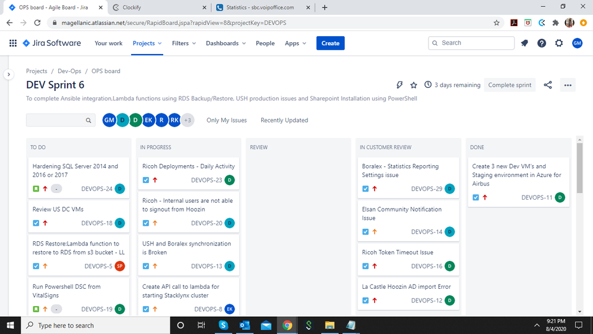
Task: Click the task type checkbox on DEVOPS-5
Action: pyautogui.click(x=36, y=266)
